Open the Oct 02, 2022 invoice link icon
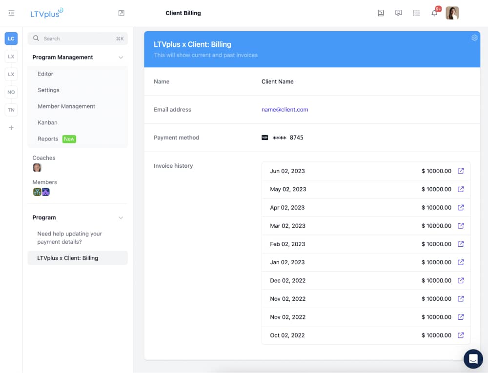Viewport: 488px width, 373px height. coord(461,335)
